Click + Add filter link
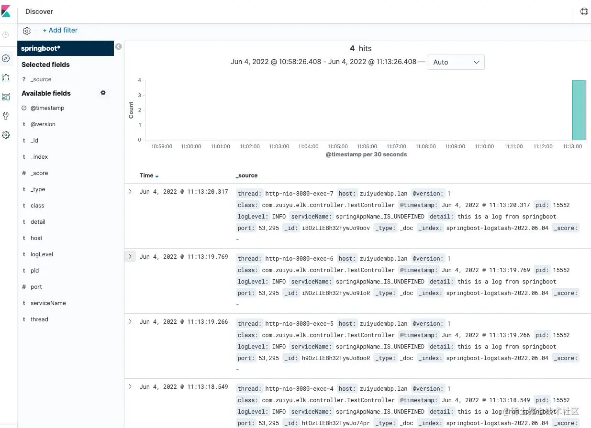 (x=60, y=30)
